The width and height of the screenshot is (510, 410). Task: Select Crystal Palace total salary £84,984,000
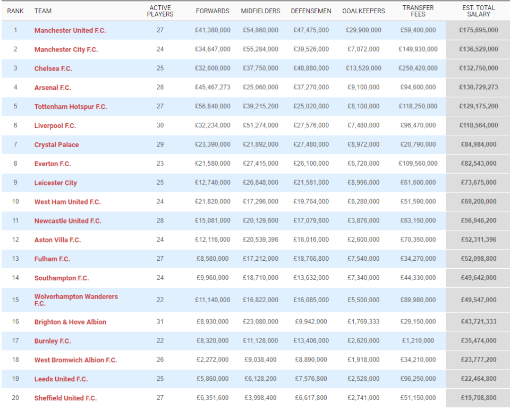coord(479,144)
